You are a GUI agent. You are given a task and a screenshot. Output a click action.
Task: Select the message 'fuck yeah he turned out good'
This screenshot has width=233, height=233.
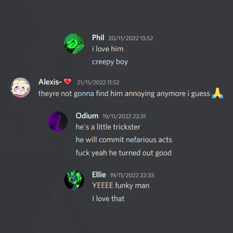click(123, 153)
